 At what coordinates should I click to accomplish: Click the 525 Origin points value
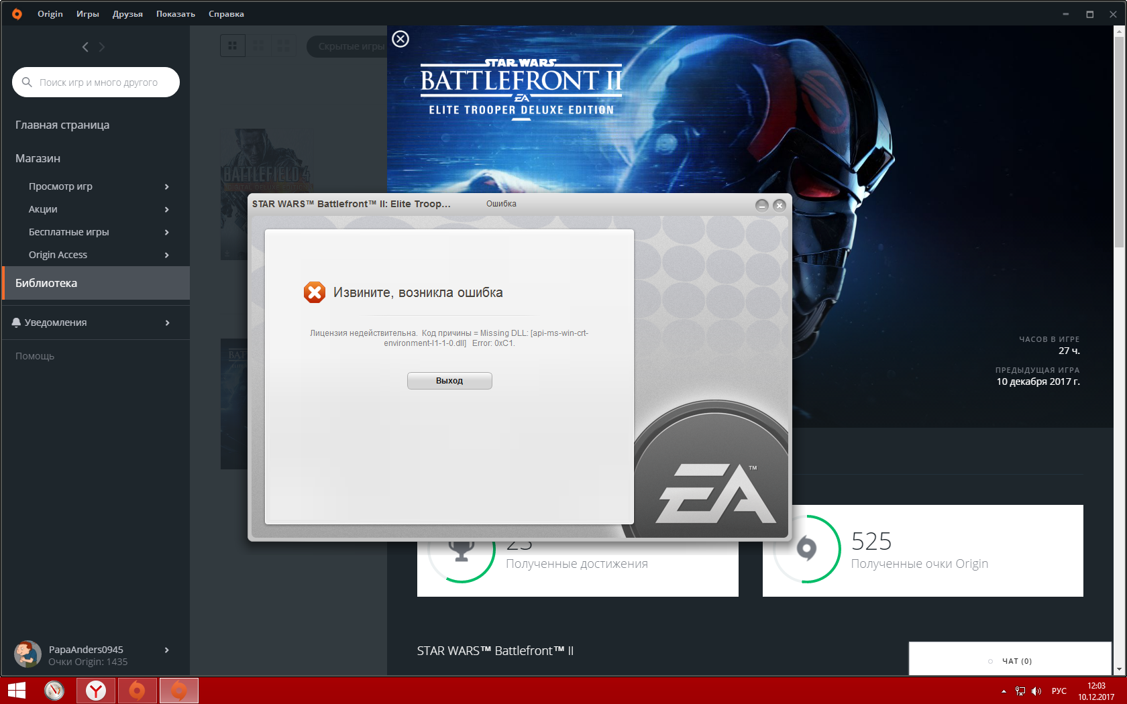click(x=871, y=541)
